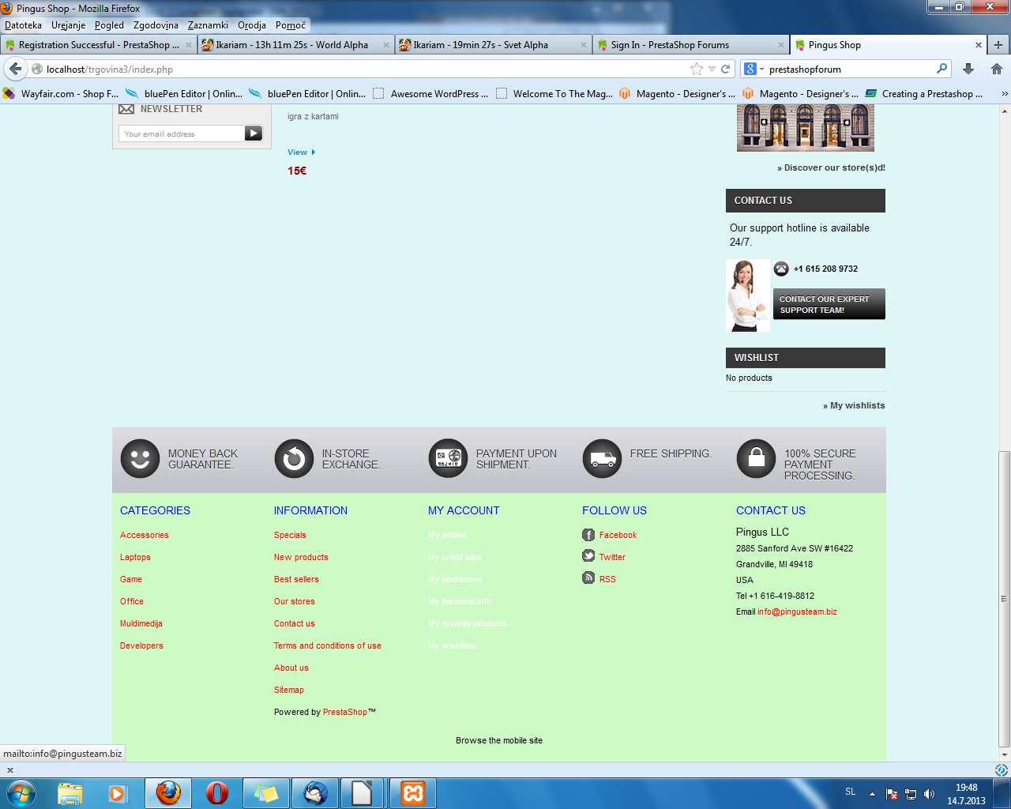Open Best sellers footer link
The image size is (1011, 809).
pyautogui.click(x=296, y=579)
